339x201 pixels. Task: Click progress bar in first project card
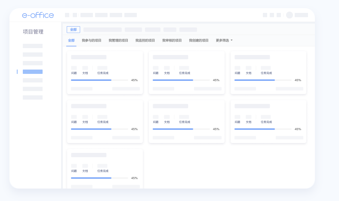click(x=99, y=80)
